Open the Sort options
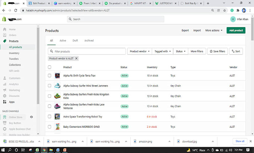The height and width of the screenshot is (153, 254). tap(236, 51)
